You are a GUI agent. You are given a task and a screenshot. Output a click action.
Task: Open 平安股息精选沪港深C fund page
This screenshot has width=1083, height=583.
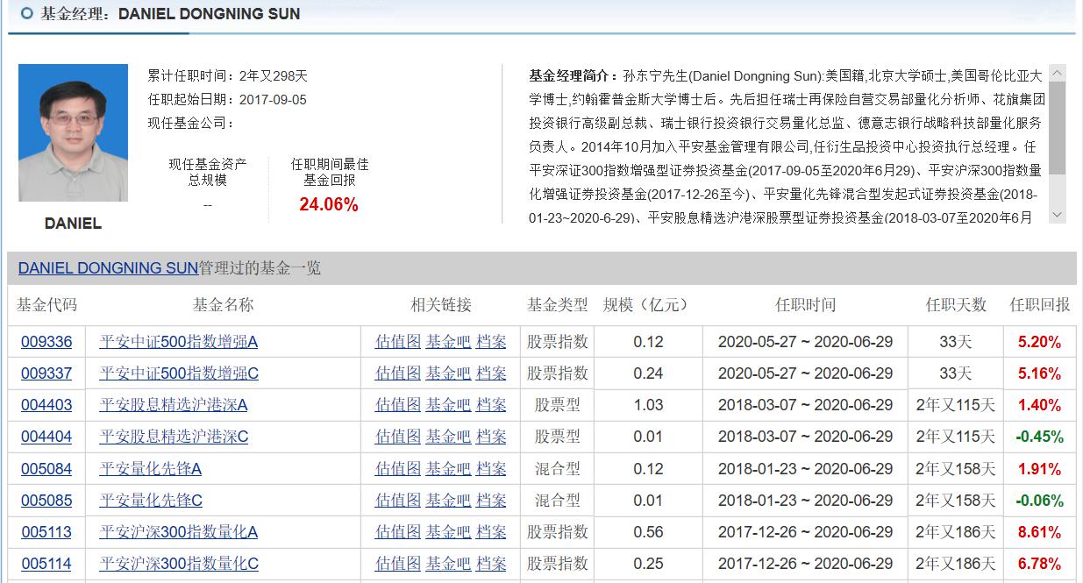click(x=174, y=437)
